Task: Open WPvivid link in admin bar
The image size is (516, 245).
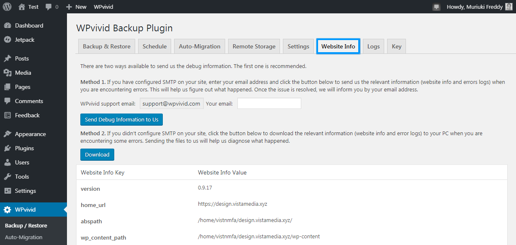Action: coord(103,7)
